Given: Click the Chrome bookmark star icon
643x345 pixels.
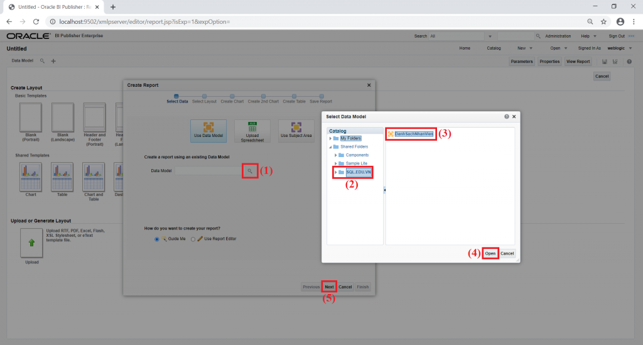Looking at the screenshot, I should pyautogui.click(x=603, y=22).
